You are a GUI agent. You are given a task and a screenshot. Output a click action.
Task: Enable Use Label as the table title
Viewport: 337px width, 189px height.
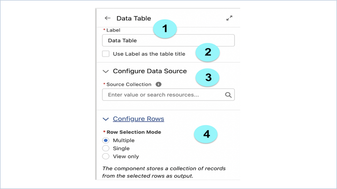pyautogui.click(x=105, y=53)
